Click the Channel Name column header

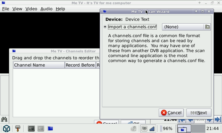39,65
